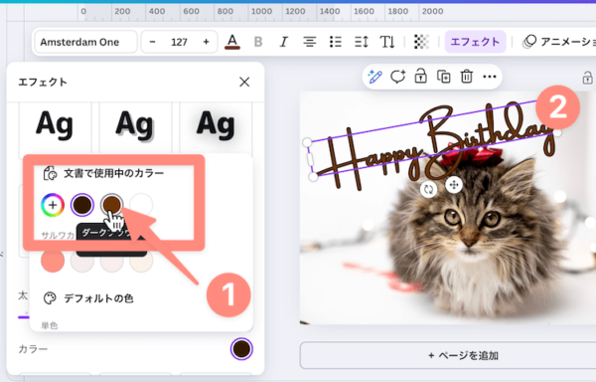The image size is (596, 382).
Task: Pick the darkest brown document color swatch
Action: tap(82, 205)
